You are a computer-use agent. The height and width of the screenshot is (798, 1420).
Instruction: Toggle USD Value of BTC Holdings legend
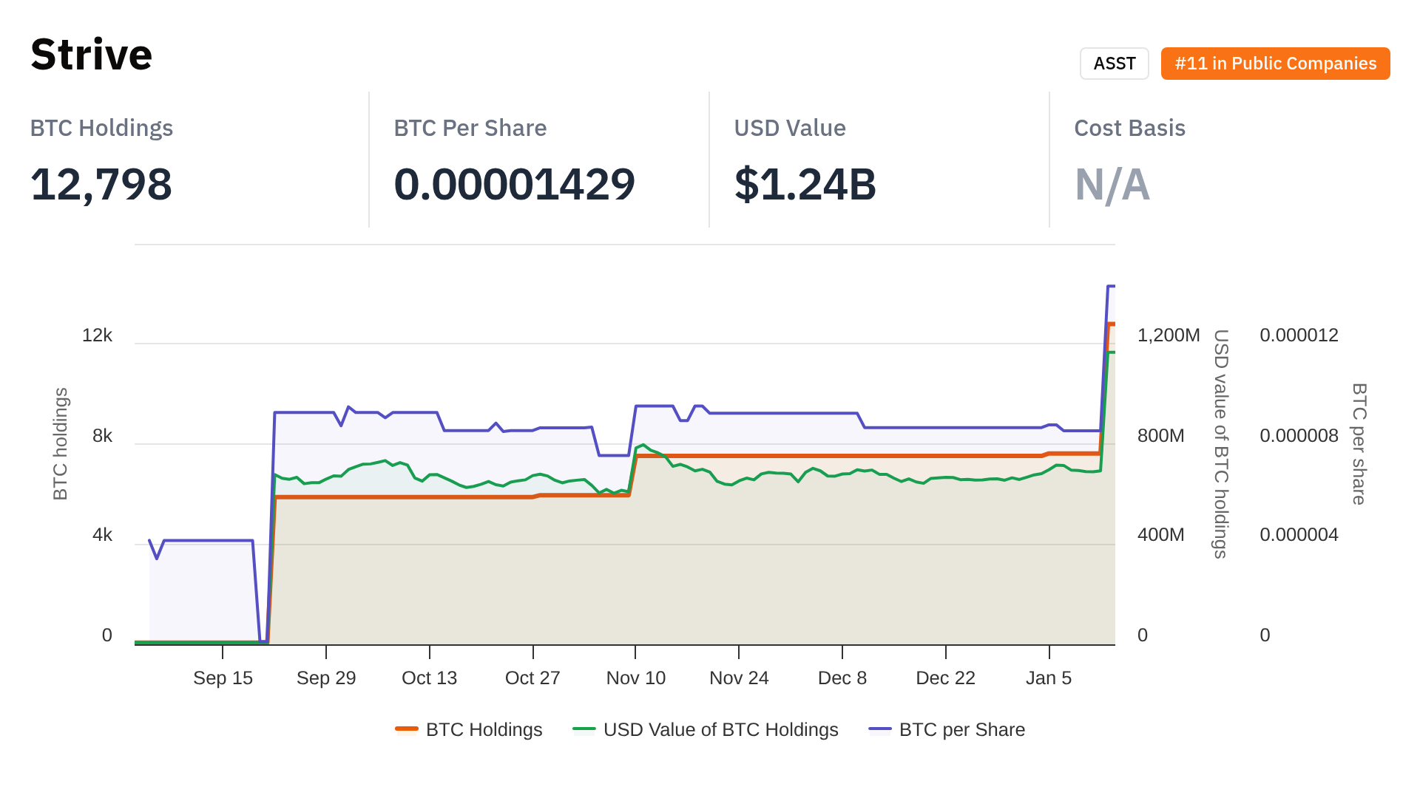click(720, 730)
